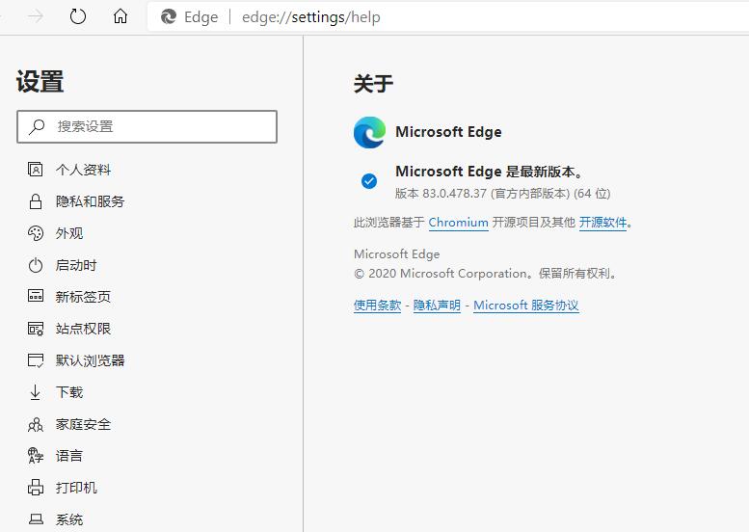Open 默认浏览器 settings
The image size is (749, 532).
click(90, 360)
